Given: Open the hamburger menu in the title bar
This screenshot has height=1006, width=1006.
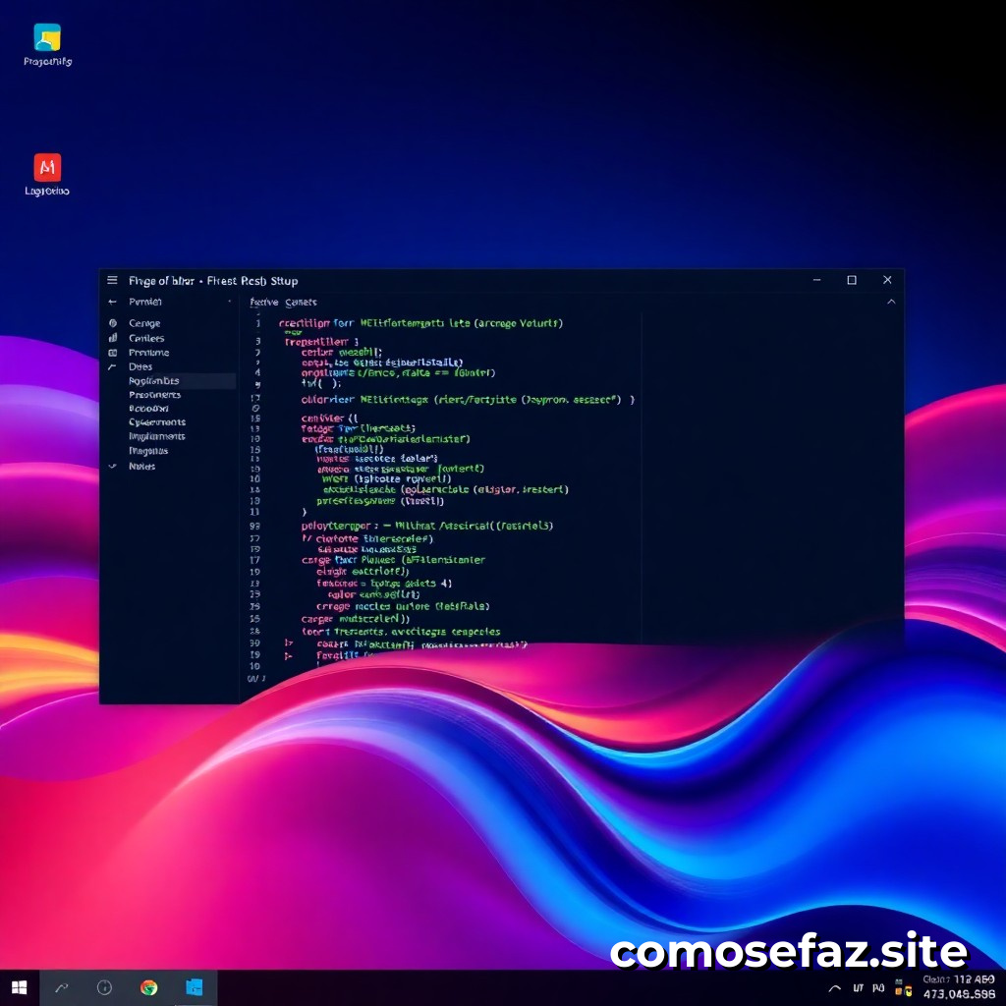Looking at the screenshot, I should point(112,281).
